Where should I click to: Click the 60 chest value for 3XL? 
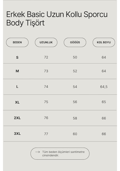coord(75,134)
